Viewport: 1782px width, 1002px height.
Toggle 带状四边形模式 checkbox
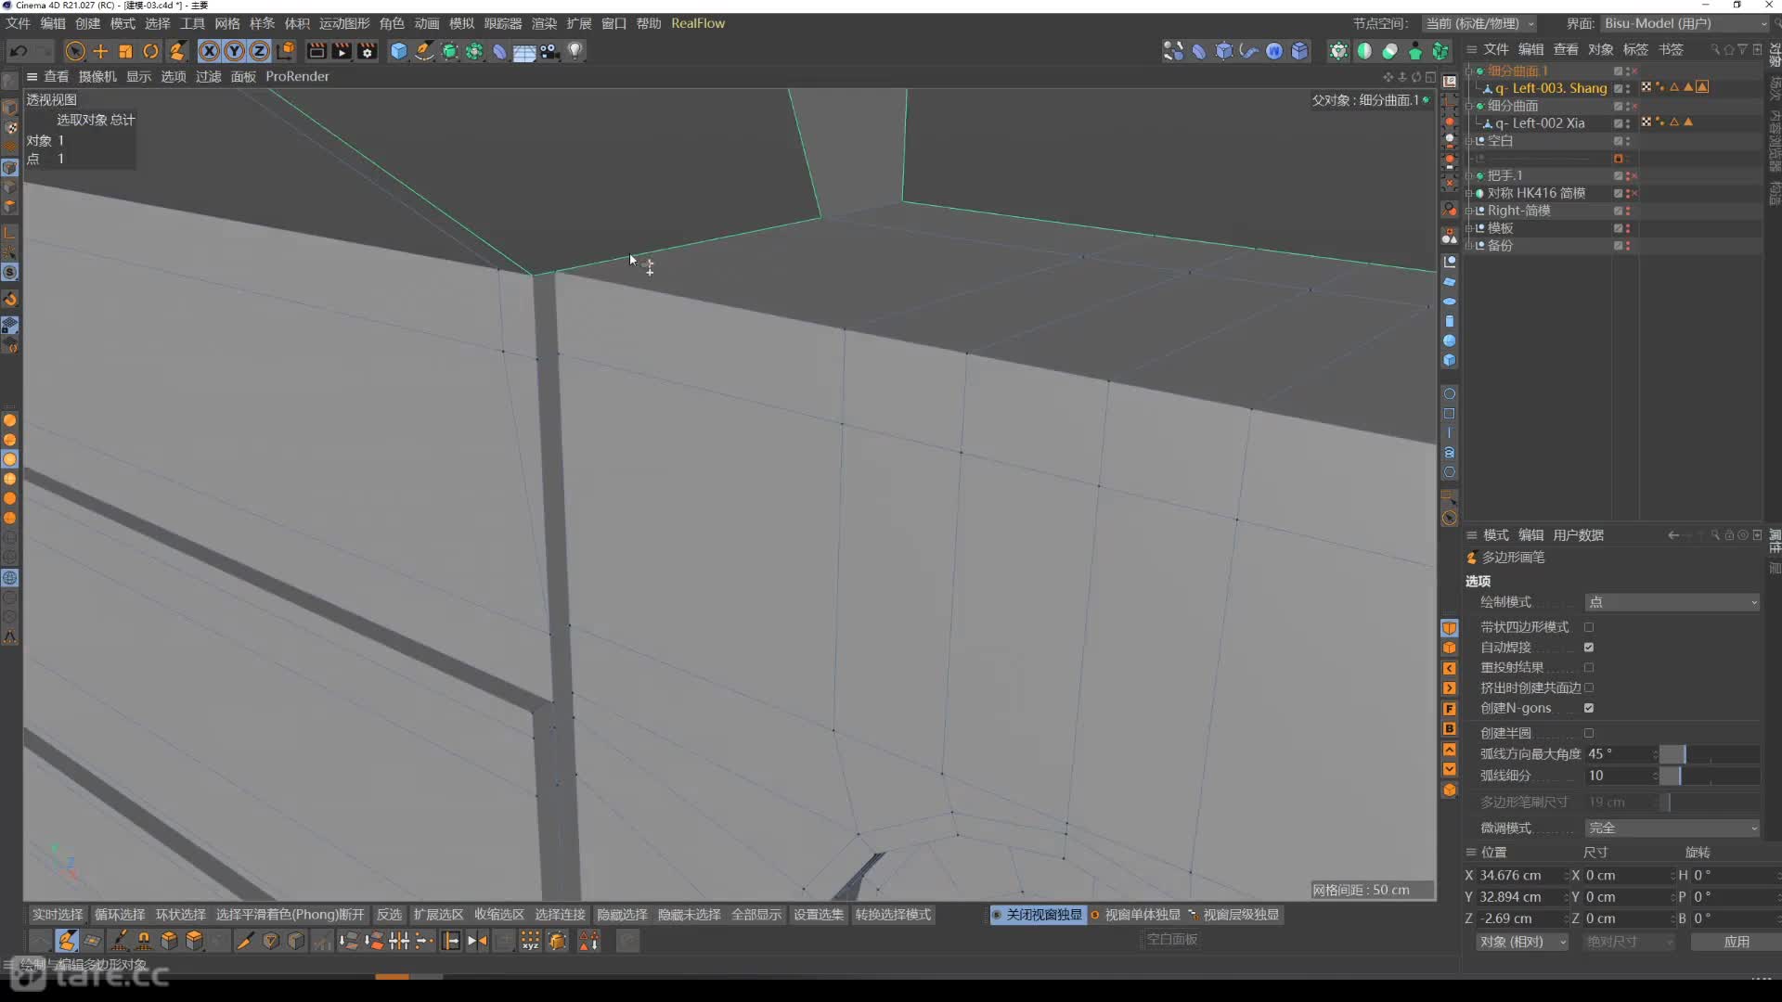coord(1589,627)
